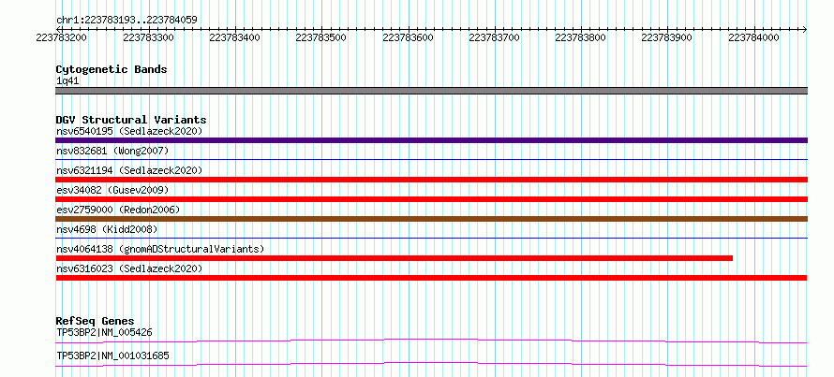The height and width of the screenshot is (377, 834).
Task: Open the RefSeq Genes track title
Action: tap(95, 321)
